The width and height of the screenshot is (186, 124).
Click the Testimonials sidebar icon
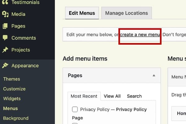click(x=5, y=2)
